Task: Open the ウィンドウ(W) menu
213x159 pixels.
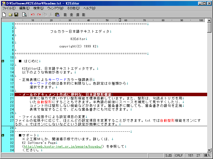Action: click(x=55, y=8)
